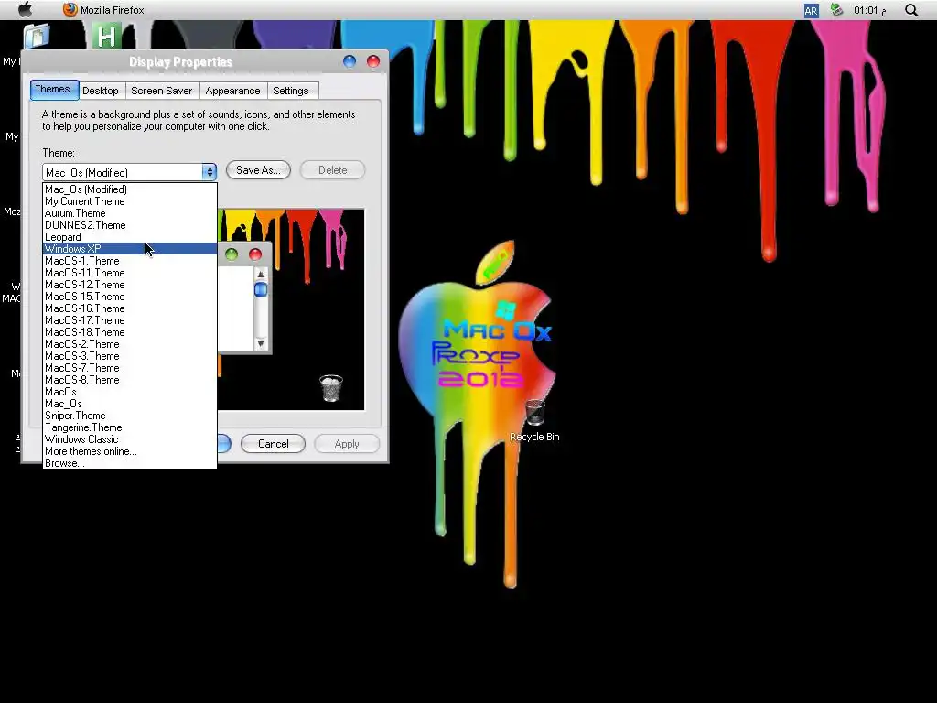
Task: Click Browse... in theme list
Action: click(x=130, y=463)
